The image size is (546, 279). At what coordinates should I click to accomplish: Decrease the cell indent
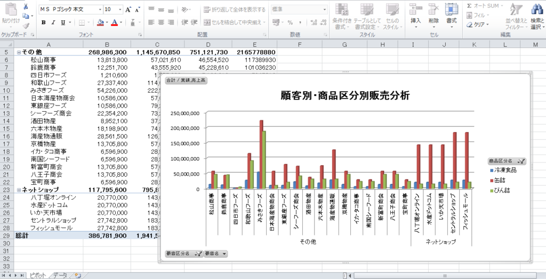[184, 22]
